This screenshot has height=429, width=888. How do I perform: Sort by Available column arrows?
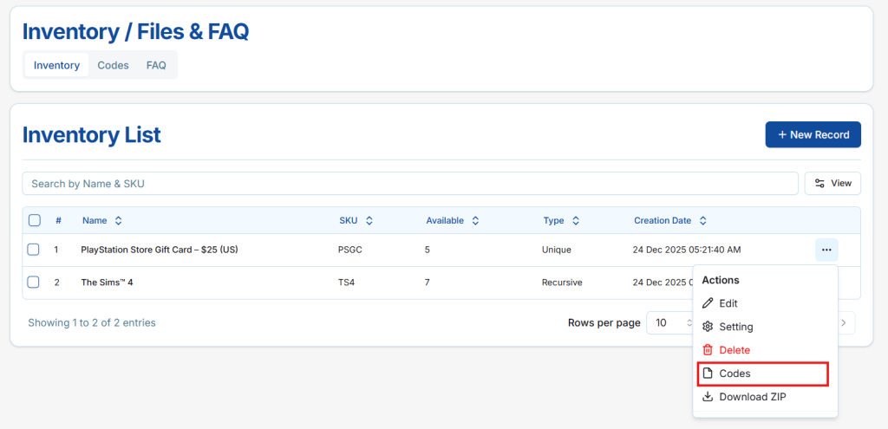click(475, 221)
